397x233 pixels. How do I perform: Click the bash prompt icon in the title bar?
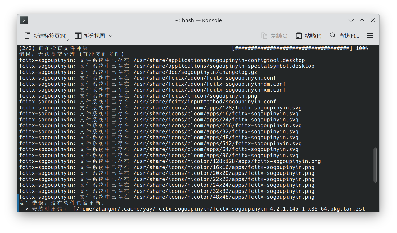(x=24, y=20)
